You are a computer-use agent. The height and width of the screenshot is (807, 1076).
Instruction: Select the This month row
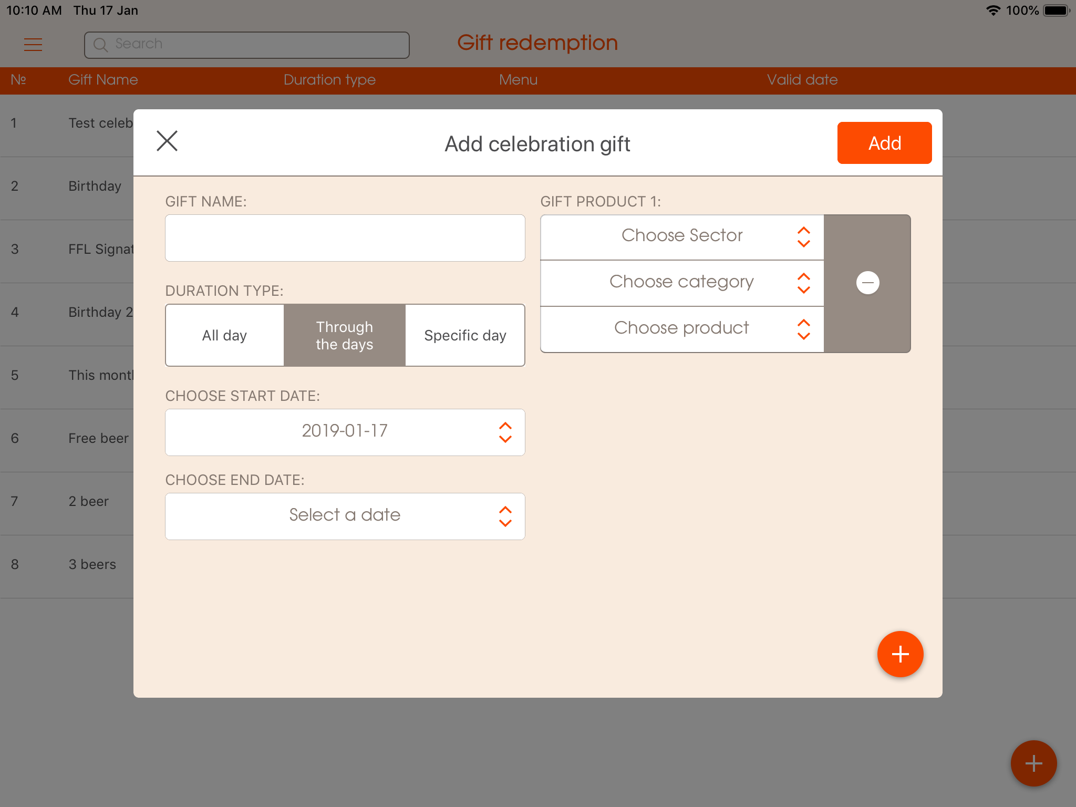tap(67, 377)
